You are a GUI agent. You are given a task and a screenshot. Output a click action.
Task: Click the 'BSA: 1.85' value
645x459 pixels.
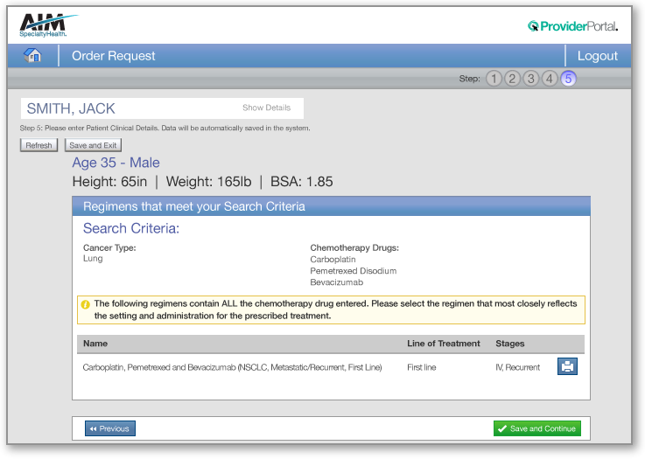tap(302, 182)
